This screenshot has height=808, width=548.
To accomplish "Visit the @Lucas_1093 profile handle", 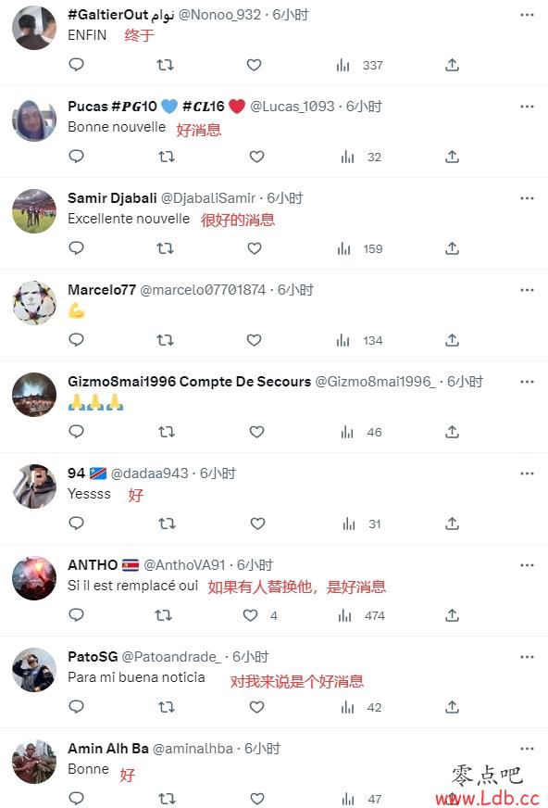I will (x=293, y=107).
